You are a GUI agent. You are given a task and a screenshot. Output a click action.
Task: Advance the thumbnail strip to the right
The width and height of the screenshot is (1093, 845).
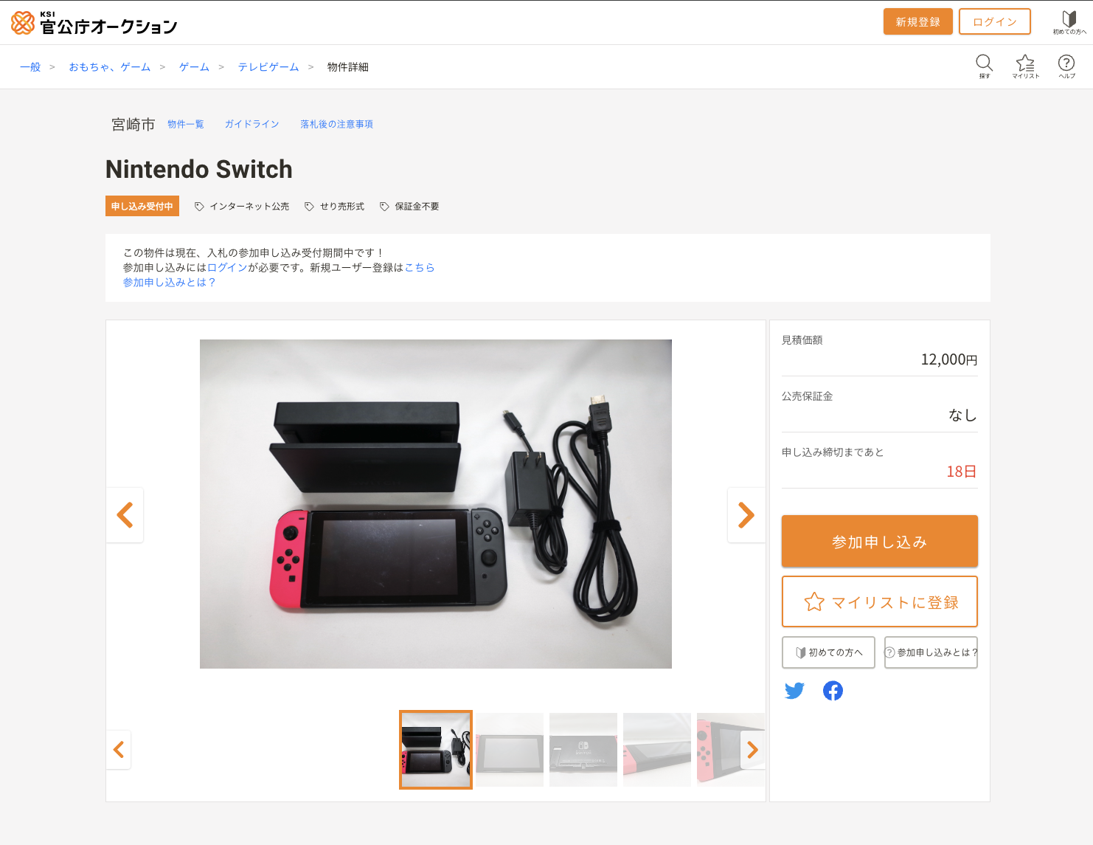(752, 750)
